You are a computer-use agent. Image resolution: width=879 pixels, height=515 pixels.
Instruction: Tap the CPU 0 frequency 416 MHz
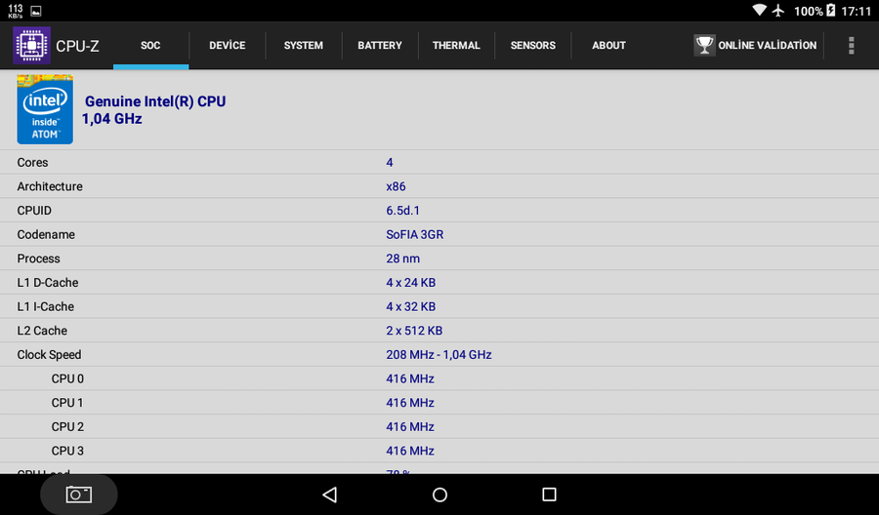click(410, 379)
